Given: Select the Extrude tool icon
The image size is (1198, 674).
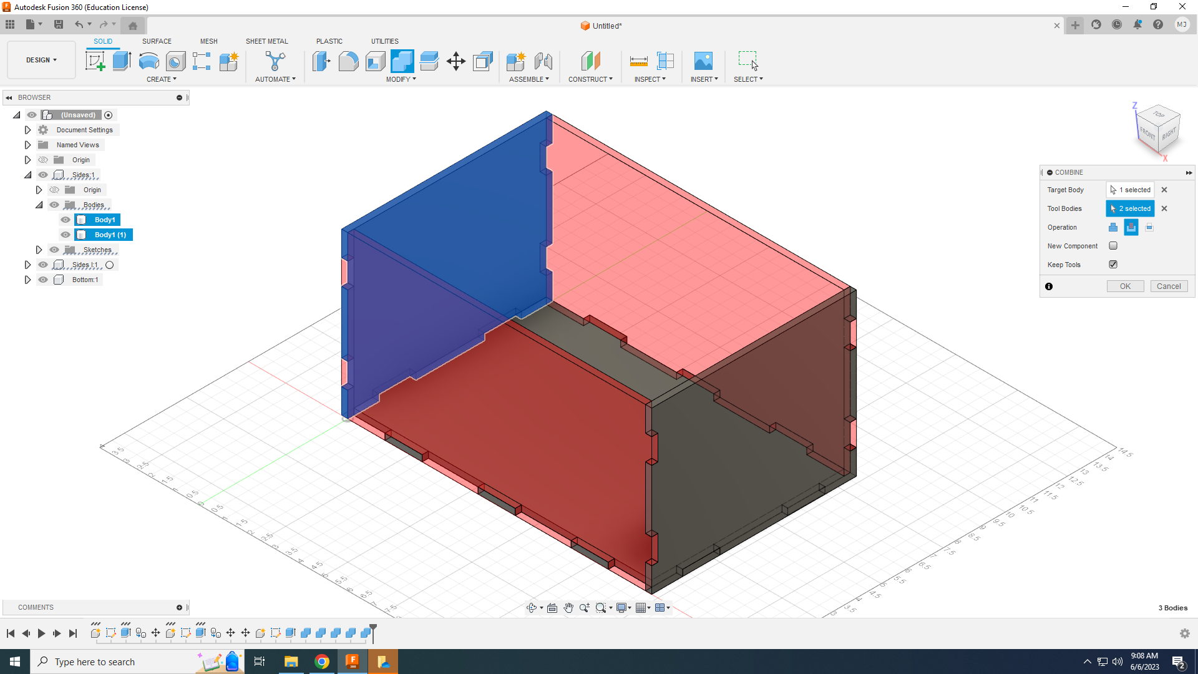Looking at the screenshot, I should 122,61.
